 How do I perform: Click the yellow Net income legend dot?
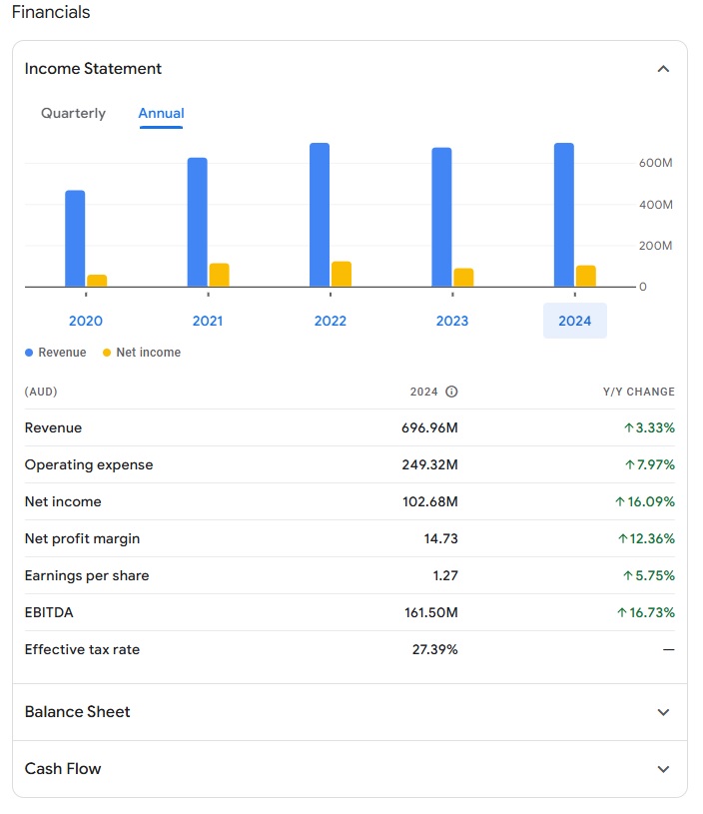[107, 353]
